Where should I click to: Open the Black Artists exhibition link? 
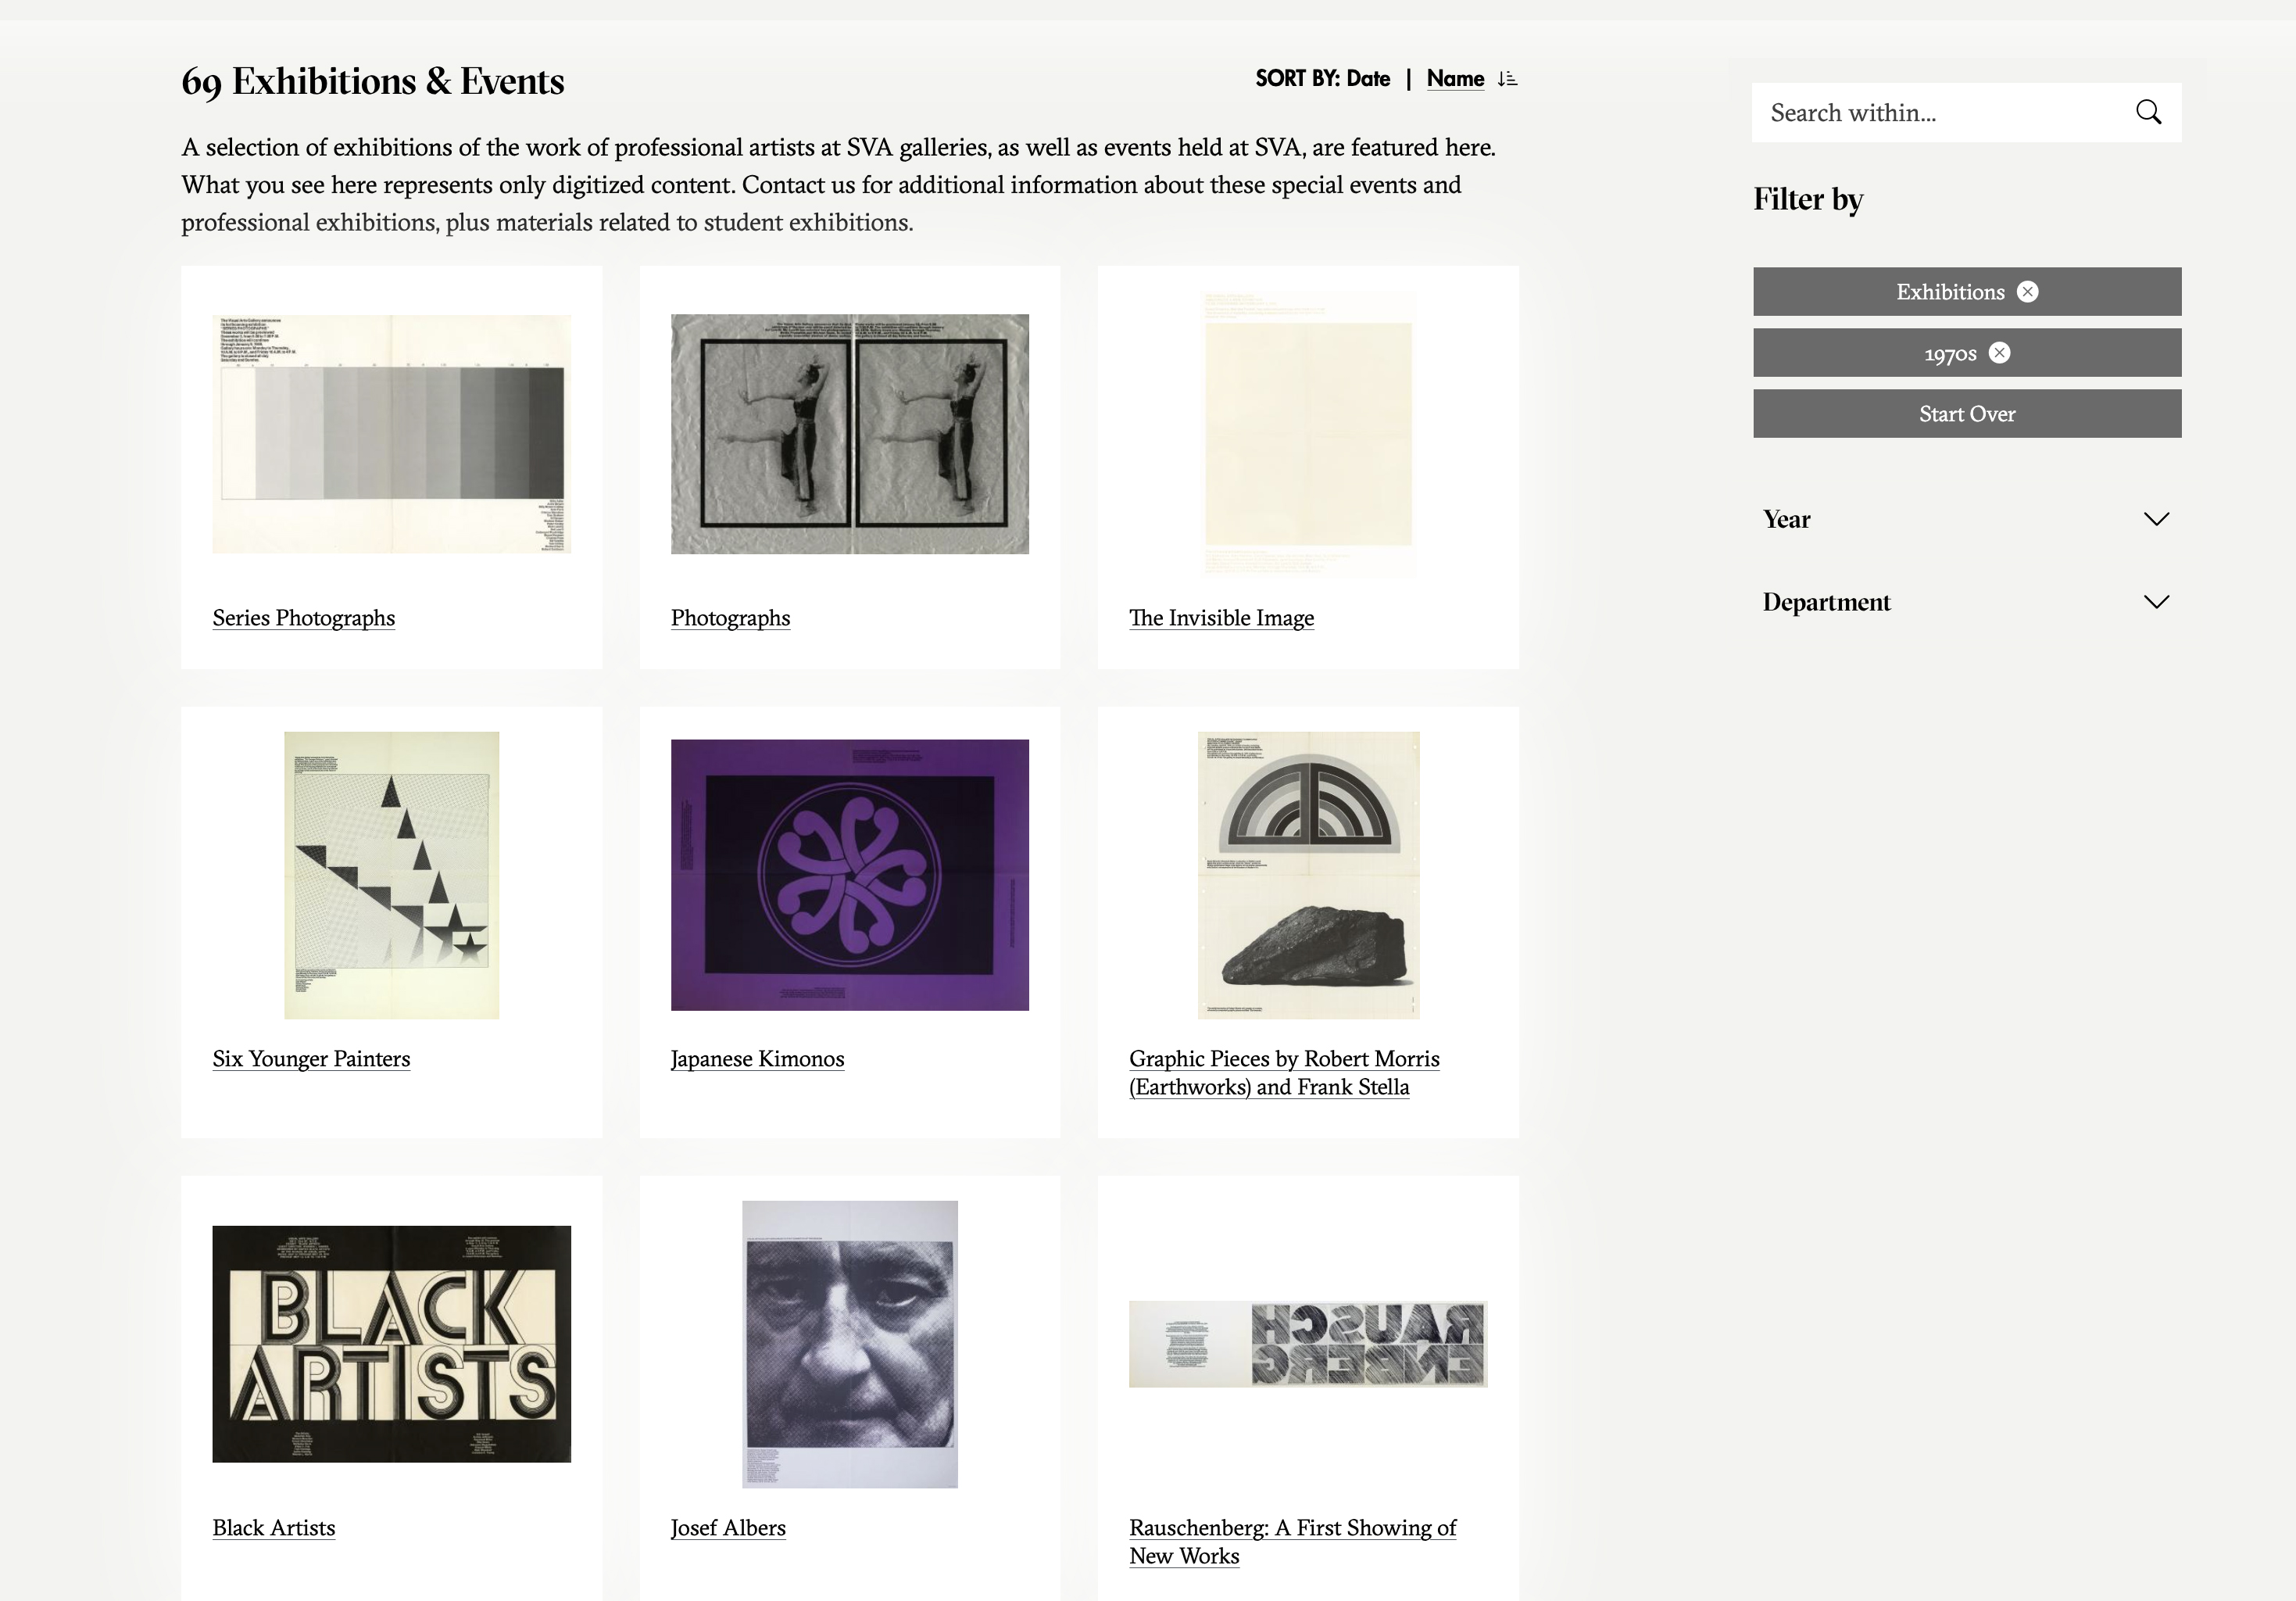pyautogui.click(x=273, y=1528)
